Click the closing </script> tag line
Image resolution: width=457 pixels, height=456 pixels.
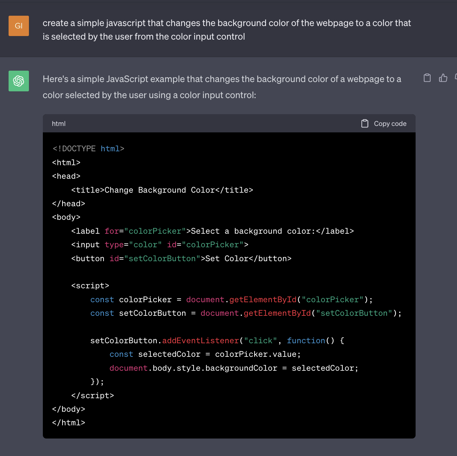[92, 396]
